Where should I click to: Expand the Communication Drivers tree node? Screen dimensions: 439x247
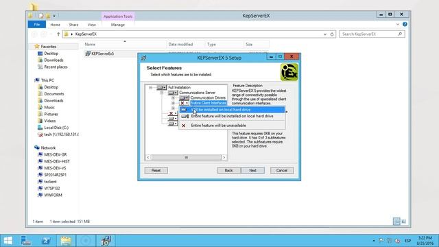(x=173, y=97)
